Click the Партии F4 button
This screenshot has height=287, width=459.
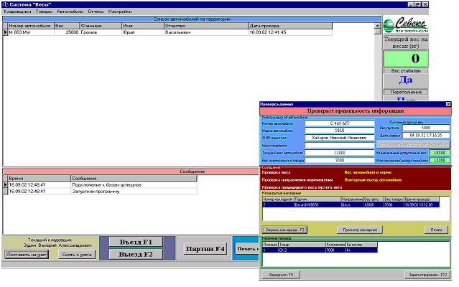(x=205, y=249)
